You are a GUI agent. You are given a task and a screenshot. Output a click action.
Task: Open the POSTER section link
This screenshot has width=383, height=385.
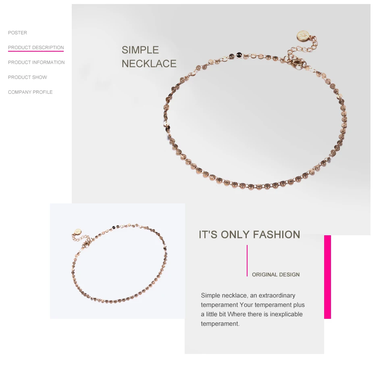17,33
